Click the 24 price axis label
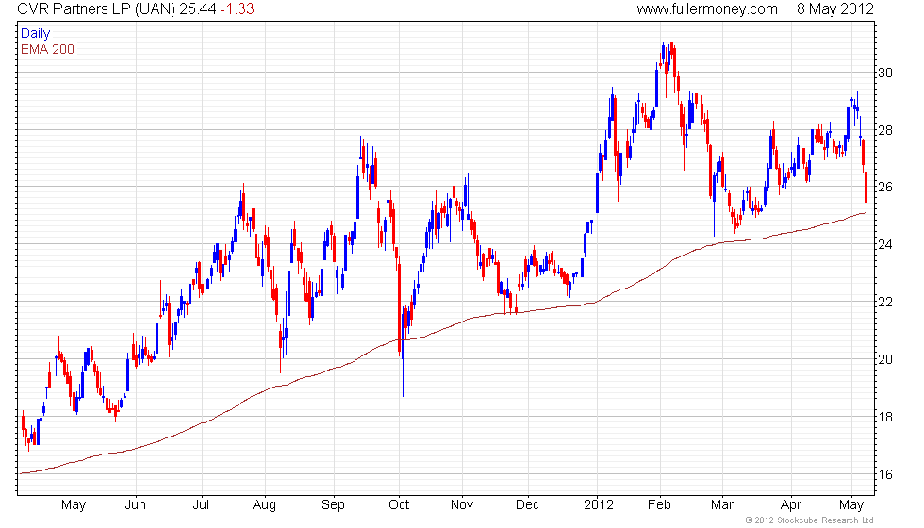This screenshot has width=924, height=528. [885, 244]
